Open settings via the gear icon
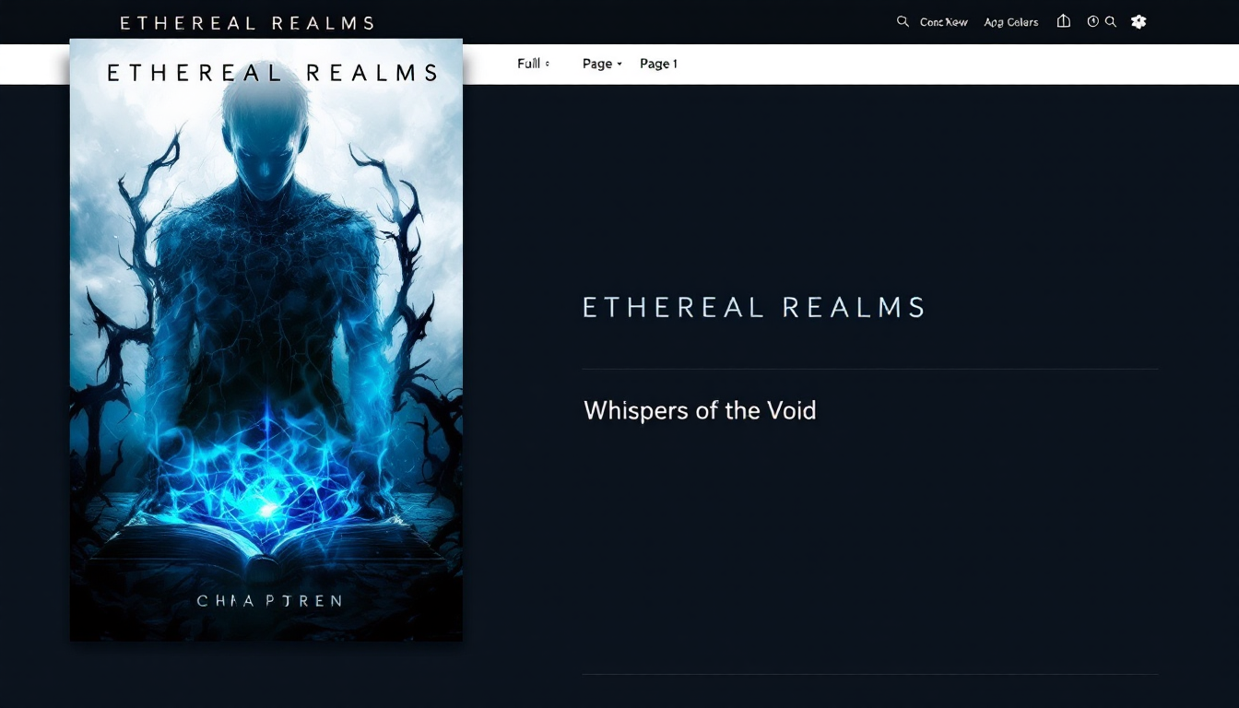Image resolution: width=1239 pixels, height=708 pixels. click(x=1139, y=21)
